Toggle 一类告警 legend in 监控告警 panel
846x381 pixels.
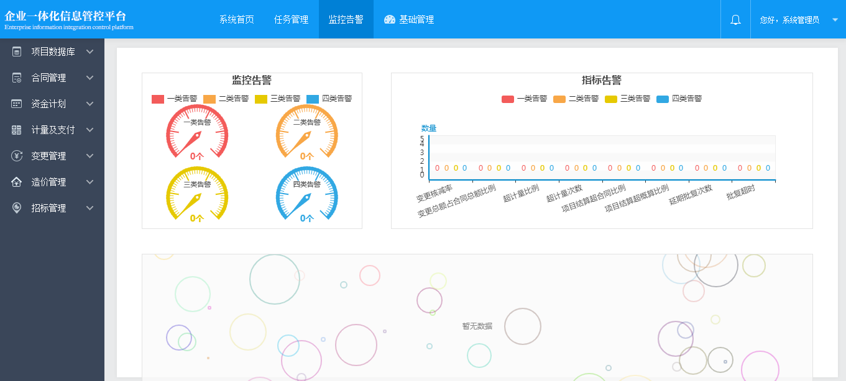tap(175, 99)
